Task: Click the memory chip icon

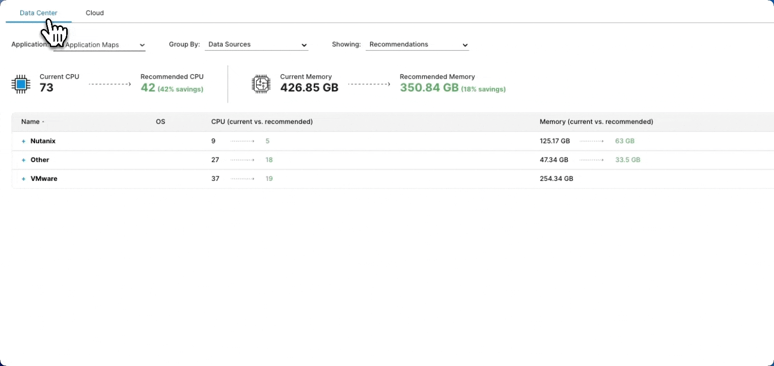Action: pos(261,83)
